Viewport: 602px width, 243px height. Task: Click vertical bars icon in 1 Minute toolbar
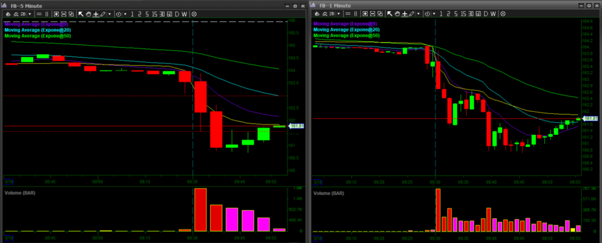click(356, 13)
